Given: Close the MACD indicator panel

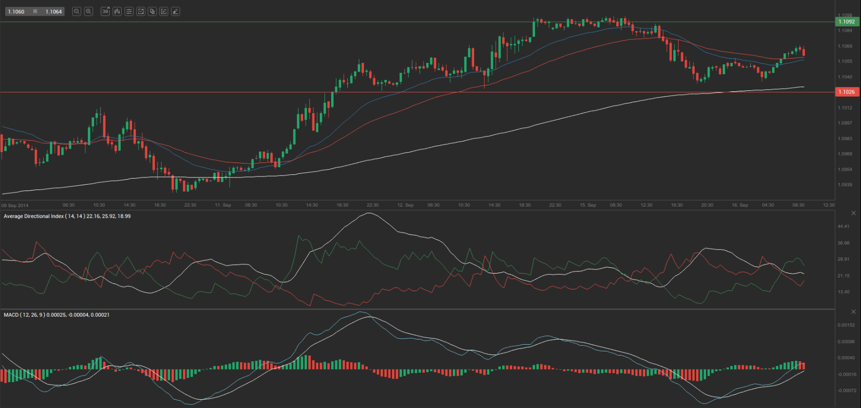Looking at the screenshot, I should (853, 311).
